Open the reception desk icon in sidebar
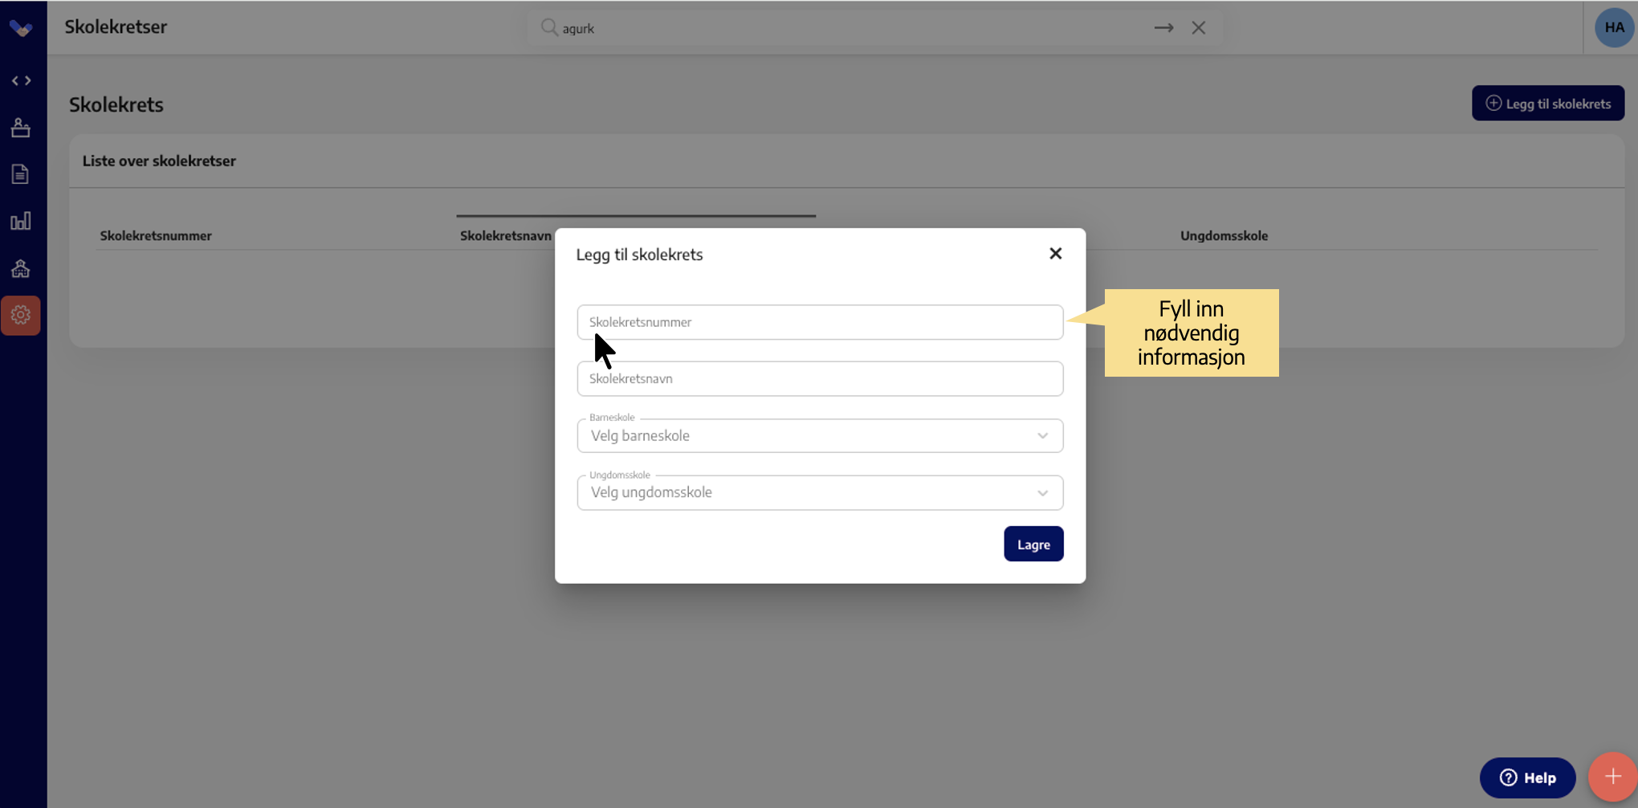Viewport: 1638px width, 808px height. click(x=21, y=128)
